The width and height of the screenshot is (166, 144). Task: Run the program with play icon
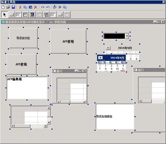pyautogui.click(x=60, y=7)
